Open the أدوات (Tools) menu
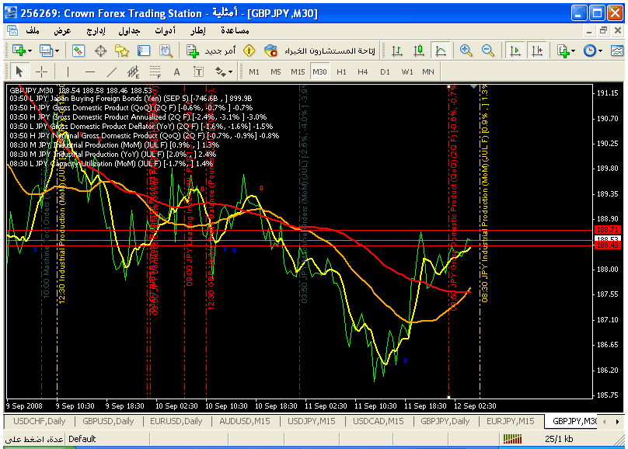 (x=165, y=30)
